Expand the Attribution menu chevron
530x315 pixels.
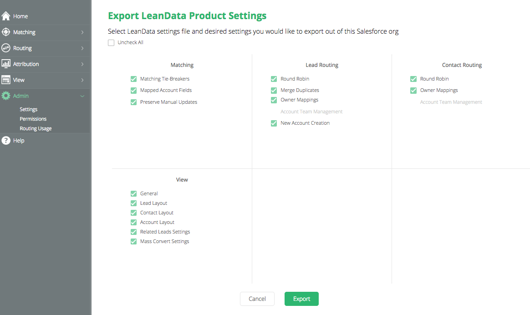[x=82, y=64]
